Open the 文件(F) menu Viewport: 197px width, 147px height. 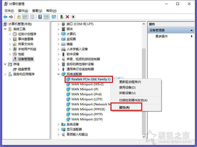coord(9,11)
